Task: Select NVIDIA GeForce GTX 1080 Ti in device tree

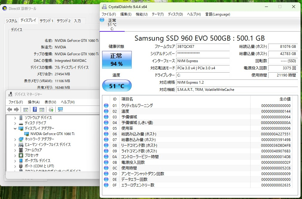Action: pyautogui.click(x=52, y=134)
